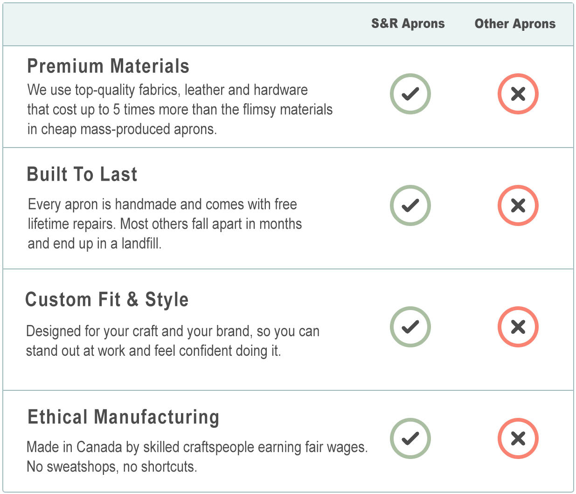Click the Custom Fit & Style heading

coord(107,299)
